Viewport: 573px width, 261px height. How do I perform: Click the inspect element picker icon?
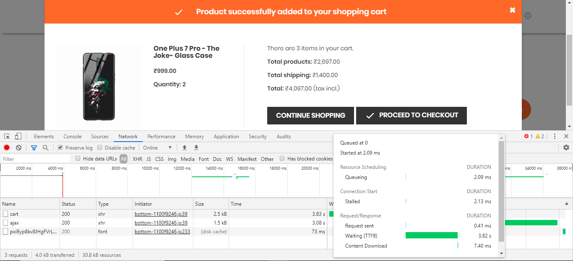click(x=7, y=137)
